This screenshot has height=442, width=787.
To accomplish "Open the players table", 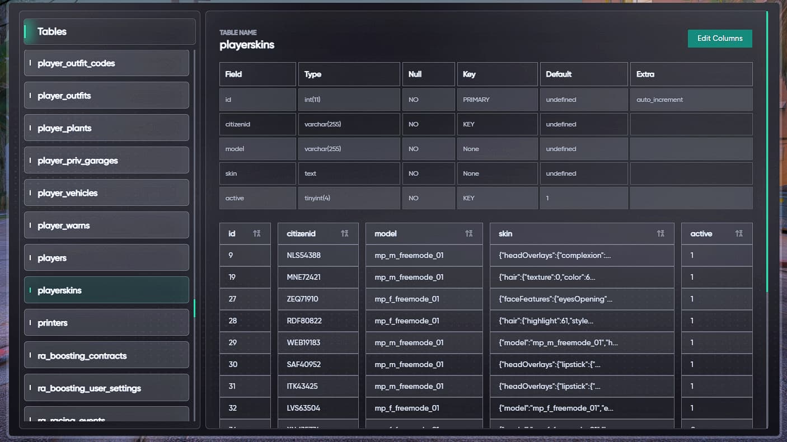I will click(x=106, y=257).
